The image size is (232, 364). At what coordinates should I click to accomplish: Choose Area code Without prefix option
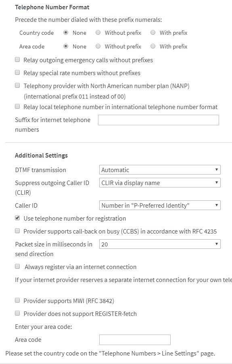point(98,46)
